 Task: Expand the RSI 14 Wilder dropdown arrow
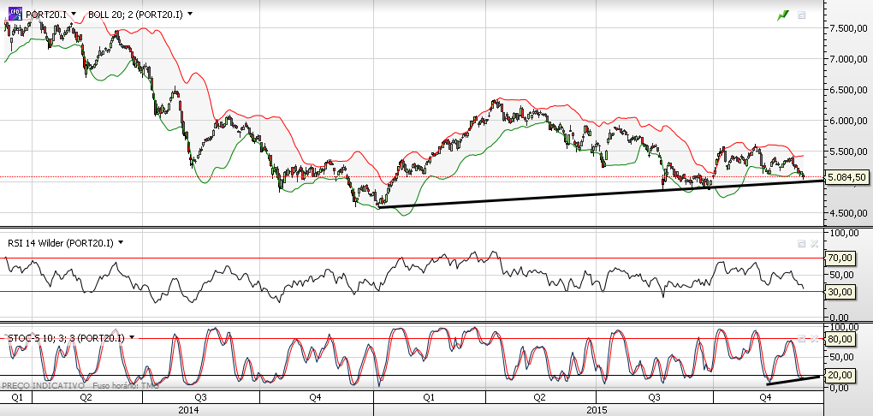(121, 243)
